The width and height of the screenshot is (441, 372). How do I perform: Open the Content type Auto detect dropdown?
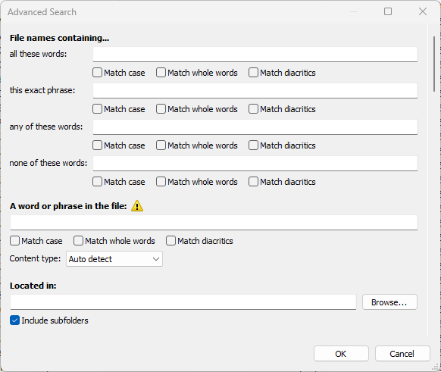pyautogui.click(x=114, y=258)
